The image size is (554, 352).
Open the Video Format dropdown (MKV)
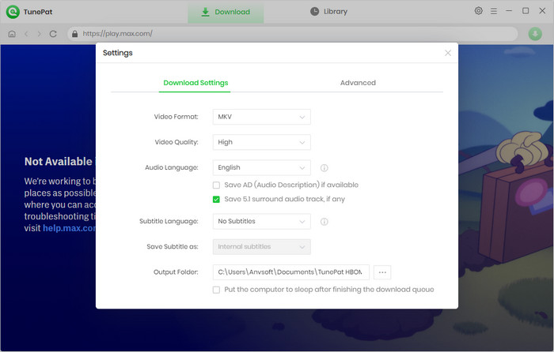(261, 117)
